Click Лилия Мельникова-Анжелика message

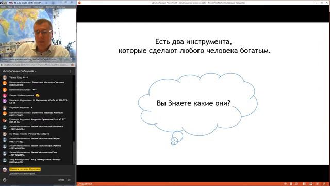[x=36, y=128]
